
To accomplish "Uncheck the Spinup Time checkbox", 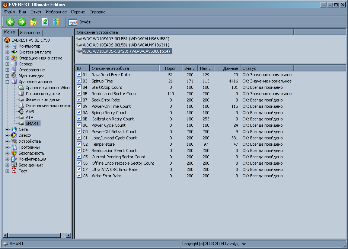I will pyautogui.click(x=79, y=81).
